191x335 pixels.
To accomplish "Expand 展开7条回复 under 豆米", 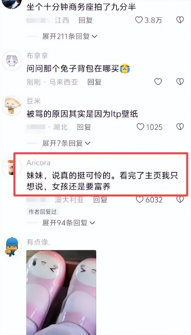I will [x=66, y=143].
